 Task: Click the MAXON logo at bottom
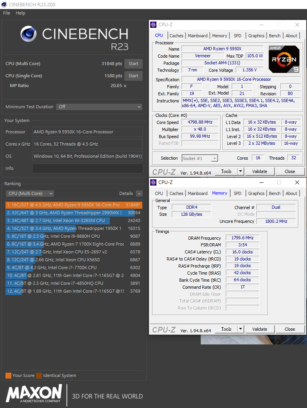pos(34,394)
